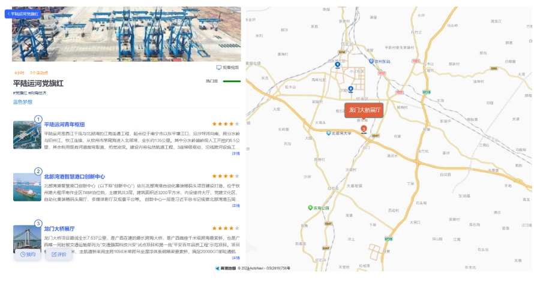Image resolution: width=534 pixels, height=284 pixels.
Task: Open 平陆运河青年枢纽 title link
Action: point(64,125)
